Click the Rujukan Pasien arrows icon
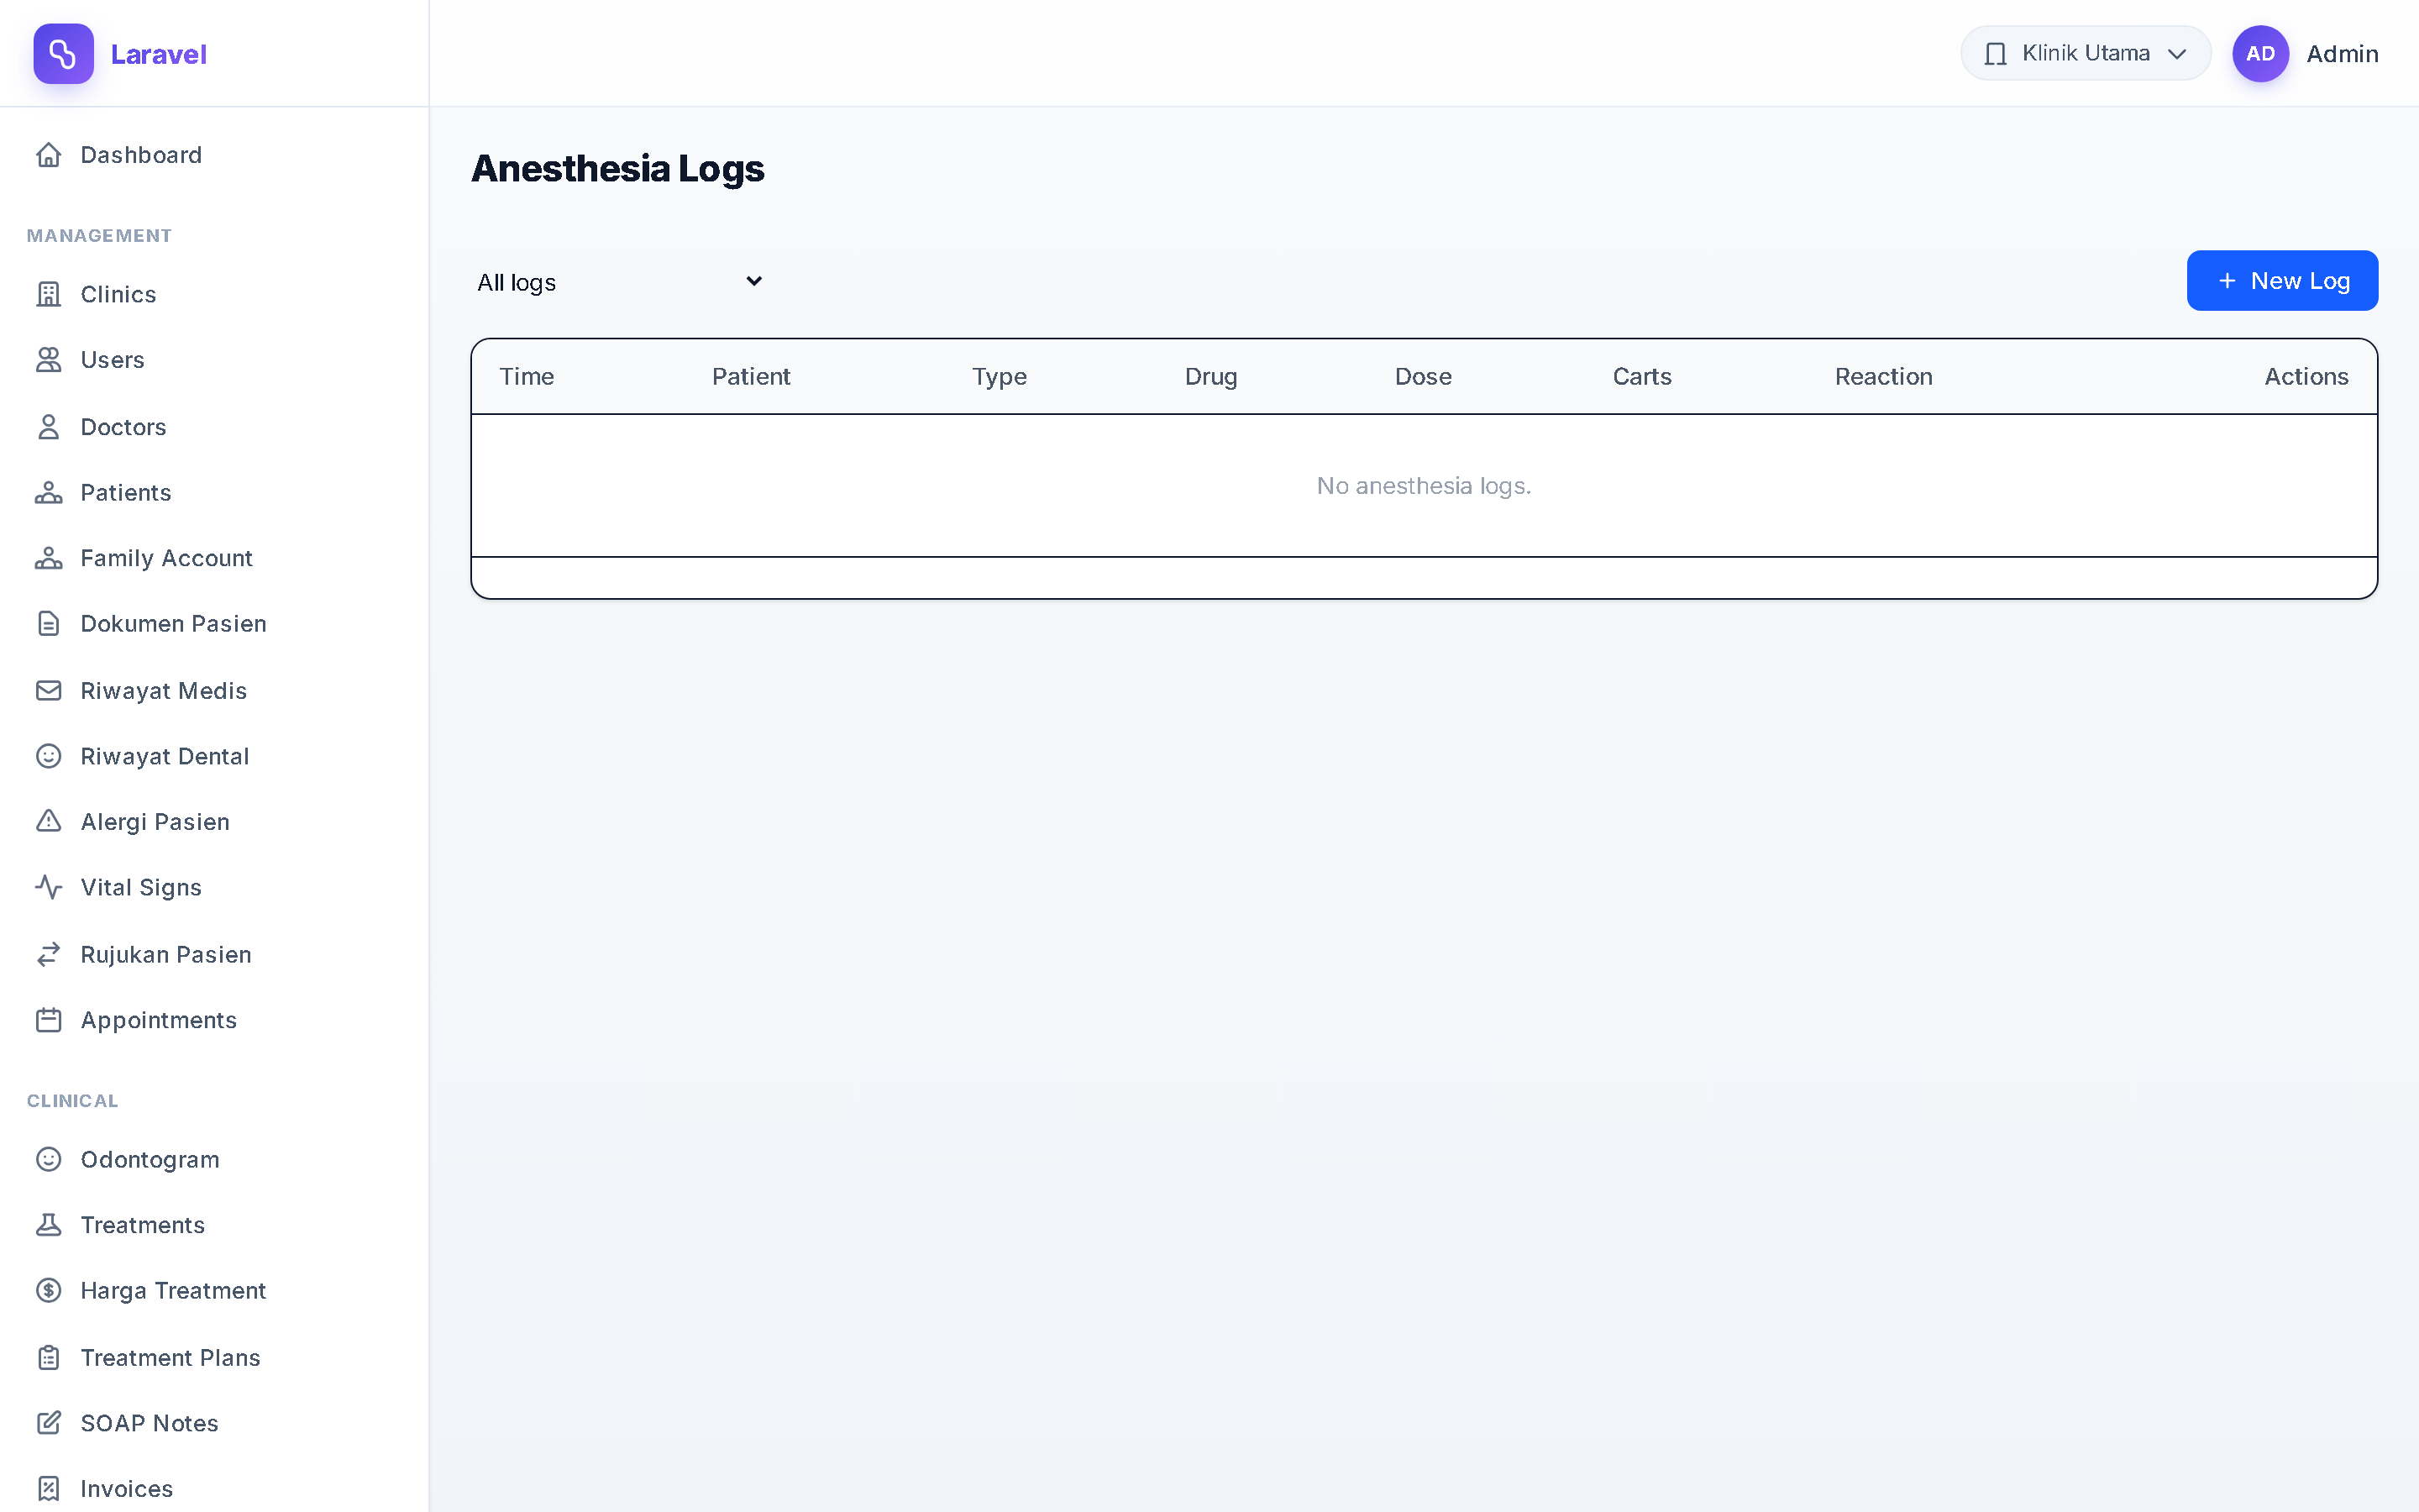This screenshot has width=2419, height=1512. pos(48,955)
